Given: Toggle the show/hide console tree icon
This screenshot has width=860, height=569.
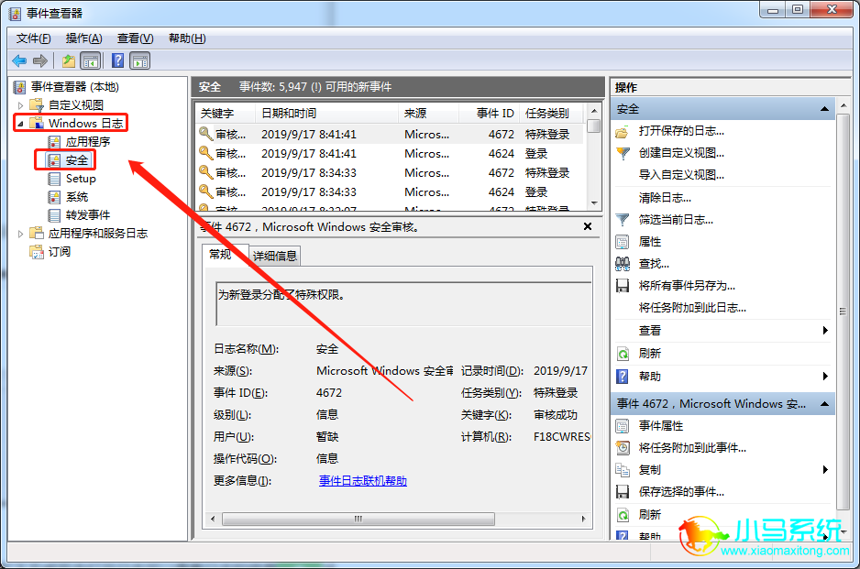Looking at the screenshot, I should [x=91, y=60].
